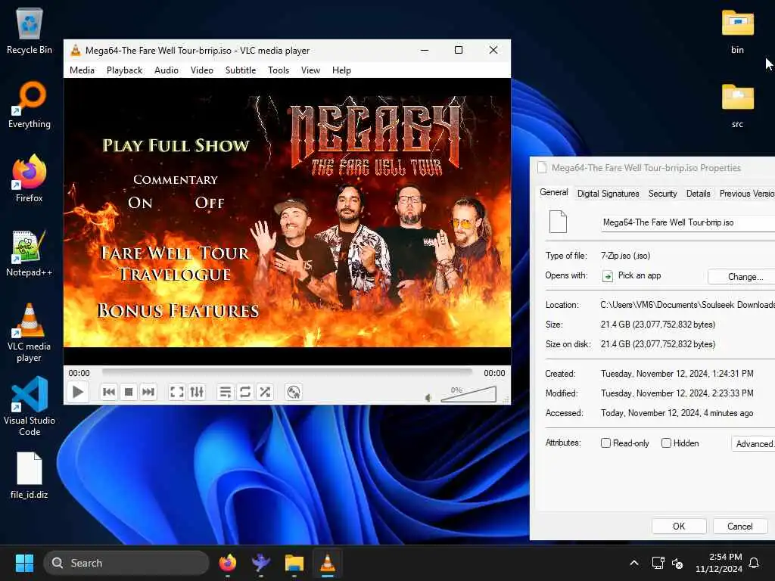This screenshot has height=581, width=775.
Task: Turn commentary Off in DVD menu
Action: click(210, 203)
